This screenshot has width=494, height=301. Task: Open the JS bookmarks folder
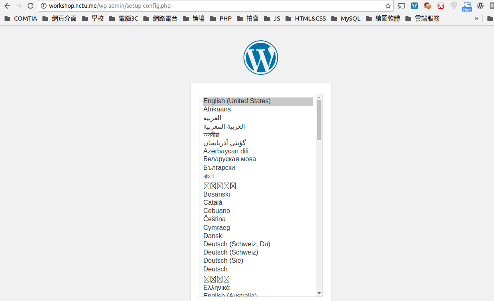[272, 19]
